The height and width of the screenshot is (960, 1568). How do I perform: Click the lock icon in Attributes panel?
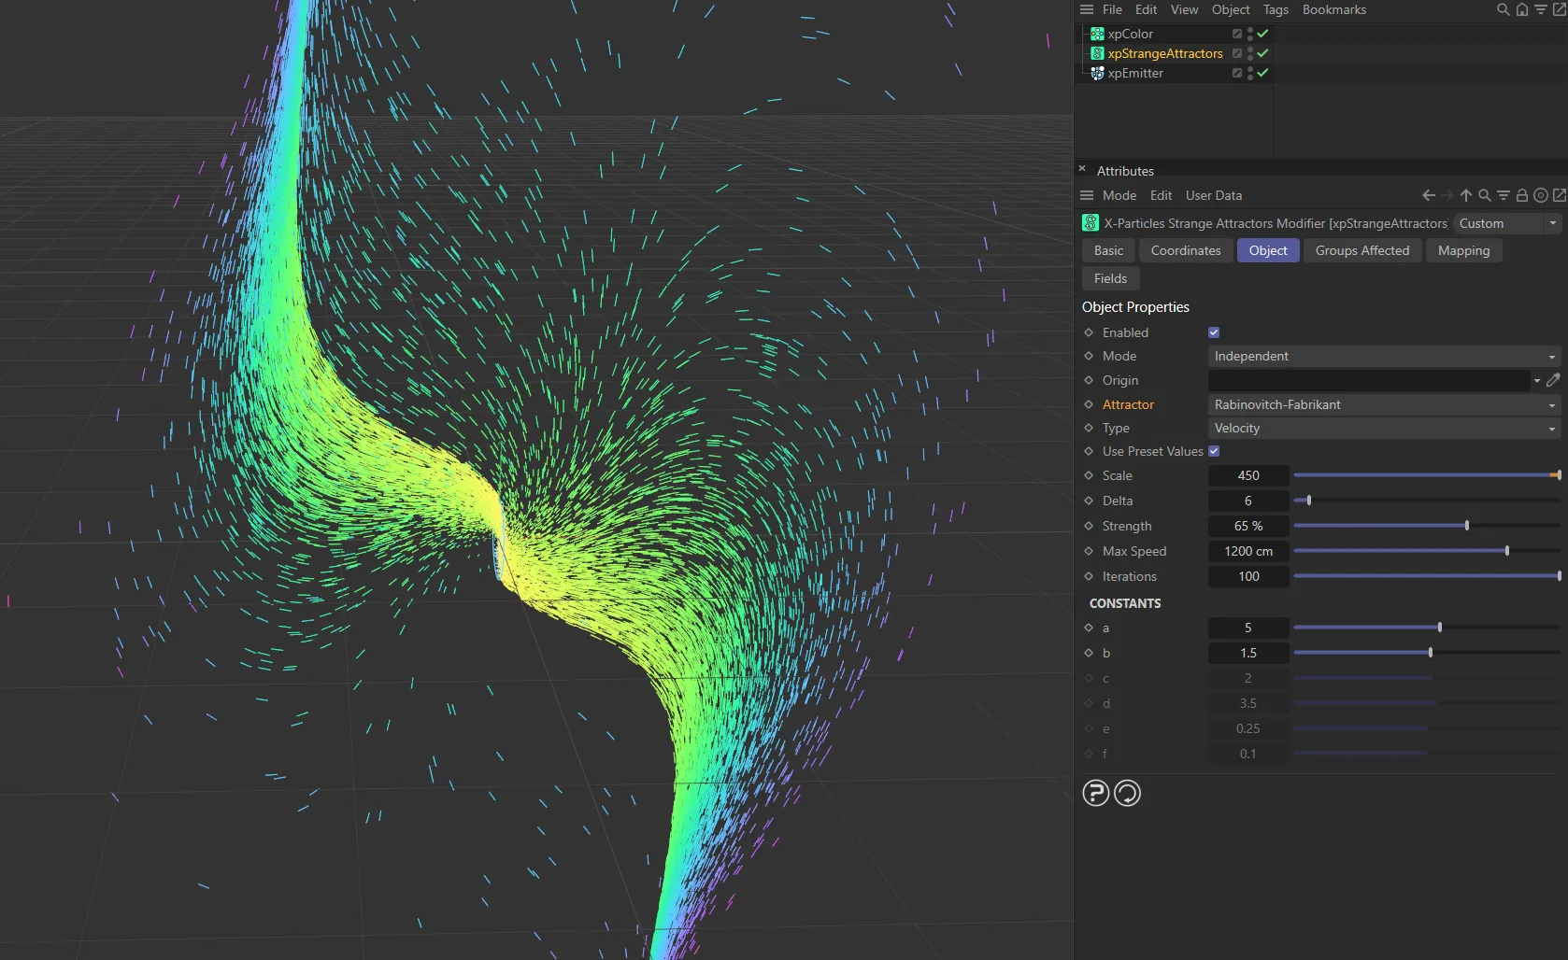click(x=1522, y=195)
